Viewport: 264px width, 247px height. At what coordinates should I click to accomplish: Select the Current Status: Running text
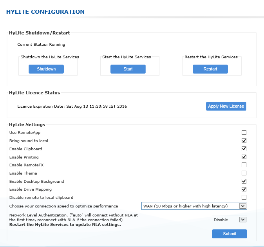(41, 45)
